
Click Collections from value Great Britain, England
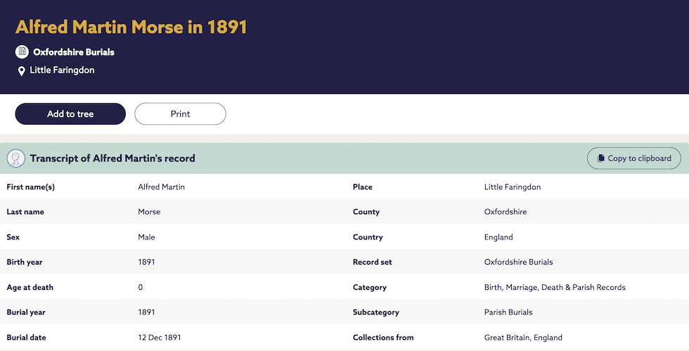click(523, 338)
